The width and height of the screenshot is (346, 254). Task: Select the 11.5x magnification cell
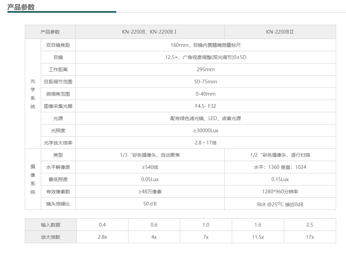click(258, 237)
